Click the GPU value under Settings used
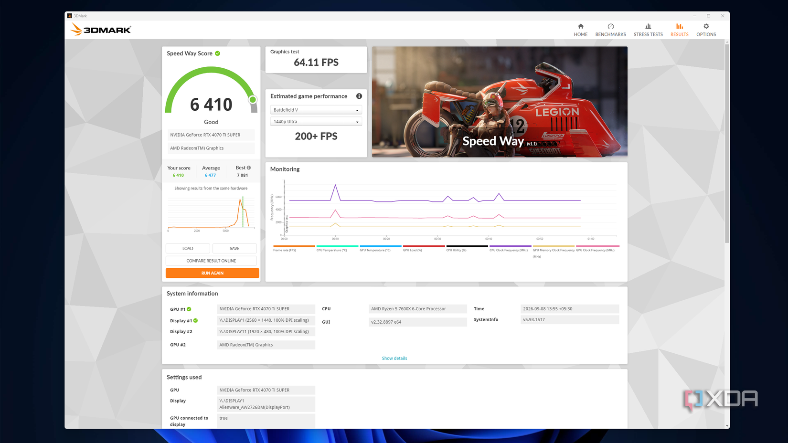This screenshot has height=443, width=788. (x=266, y=390)
